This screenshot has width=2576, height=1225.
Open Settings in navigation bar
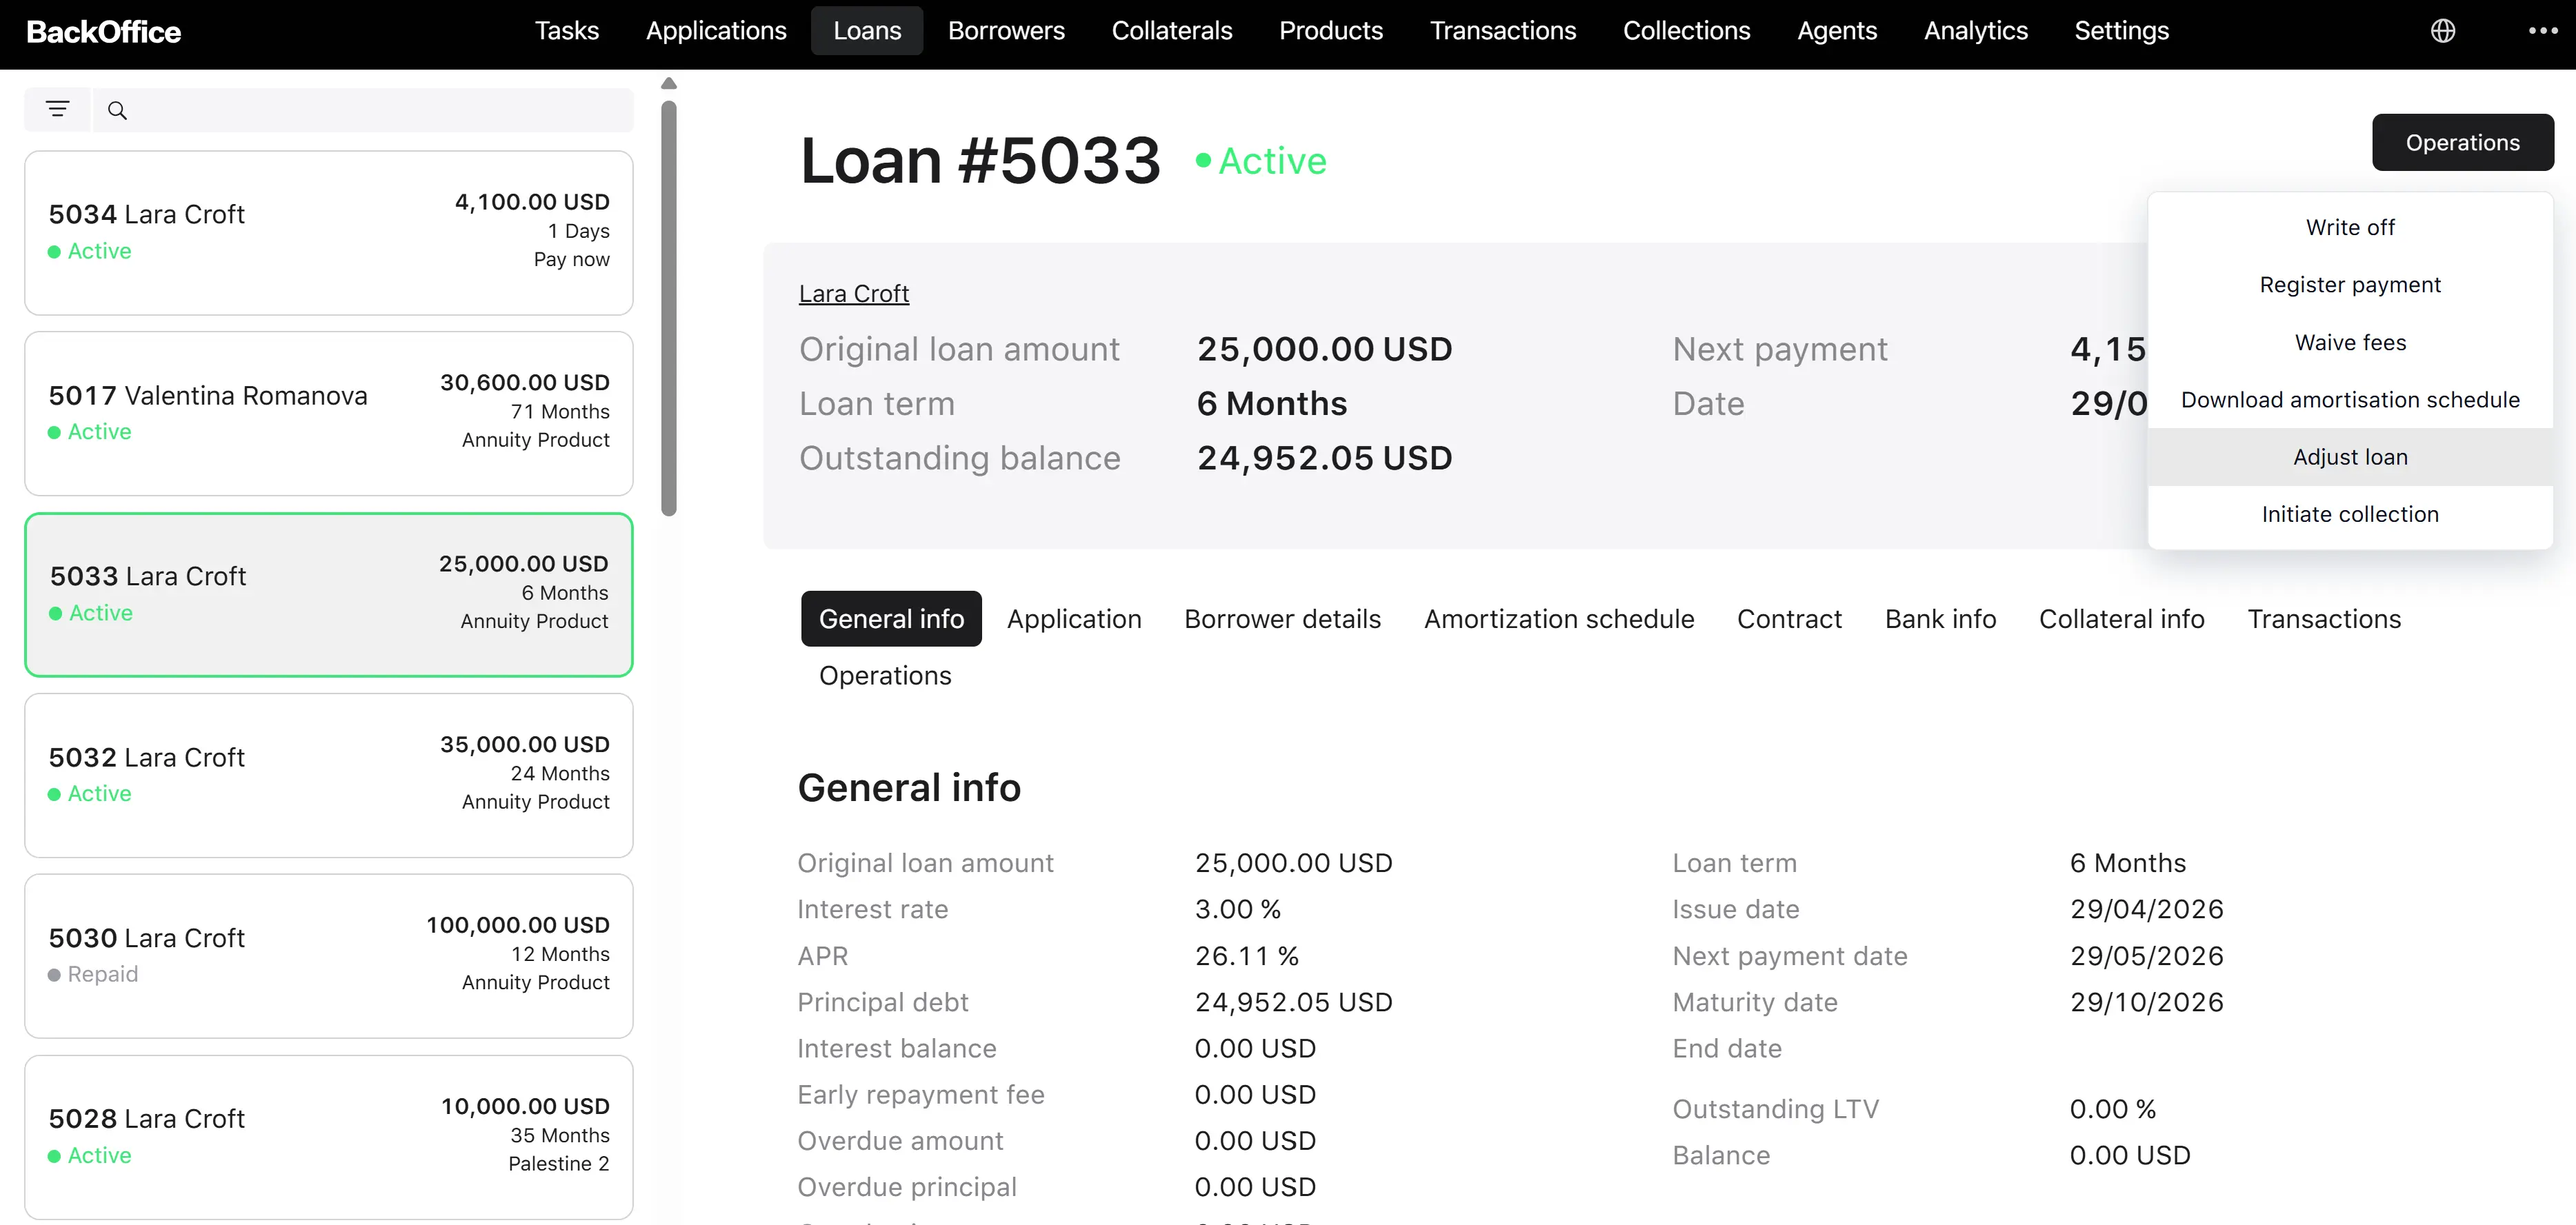pos(2121,31)
